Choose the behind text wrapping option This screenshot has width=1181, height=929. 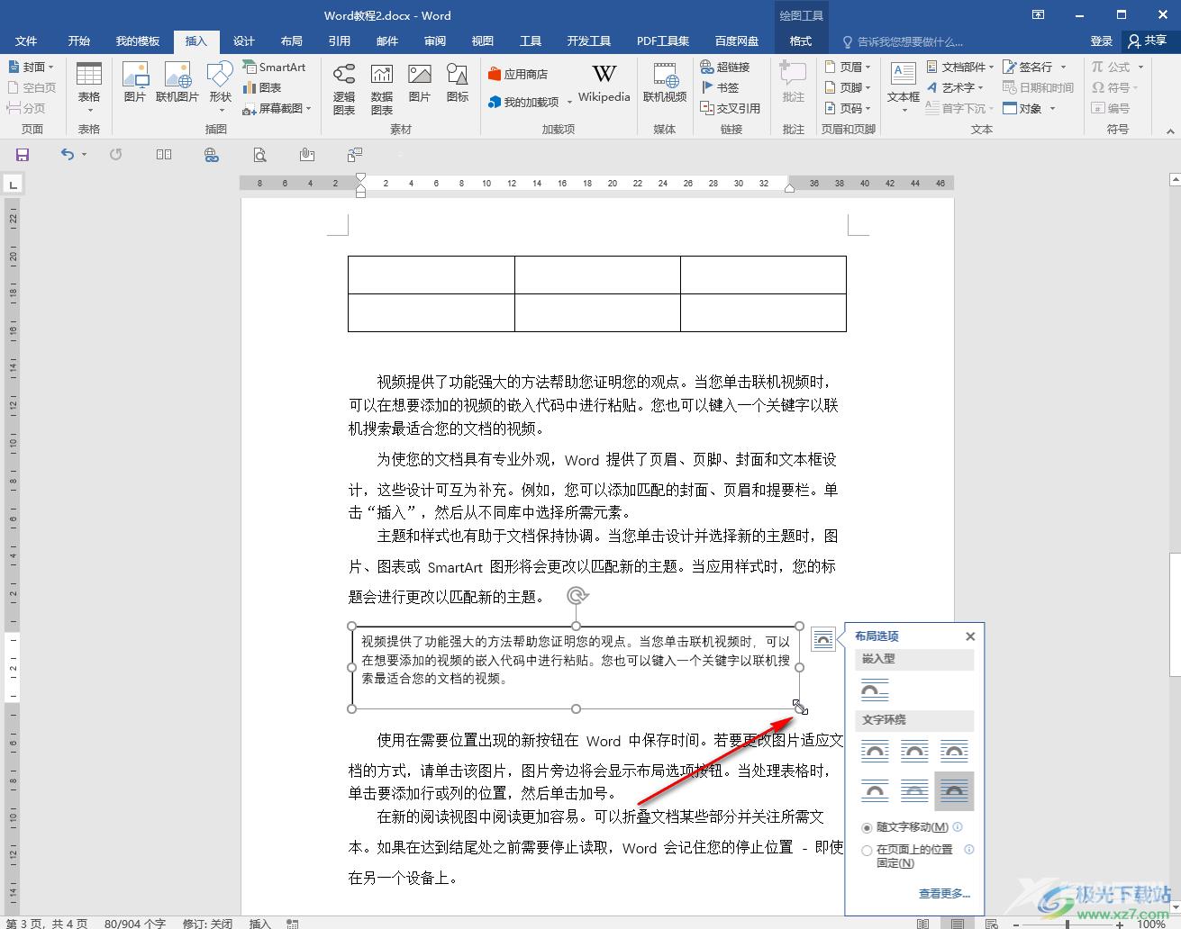pos(914,791)
